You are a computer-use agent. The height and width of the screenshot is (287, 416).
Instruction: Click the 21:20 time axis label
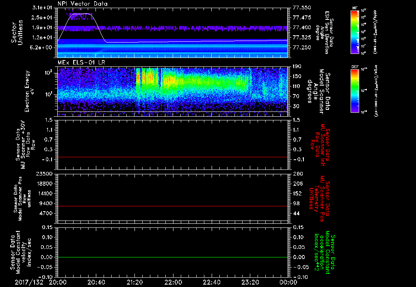click(134, 282)
